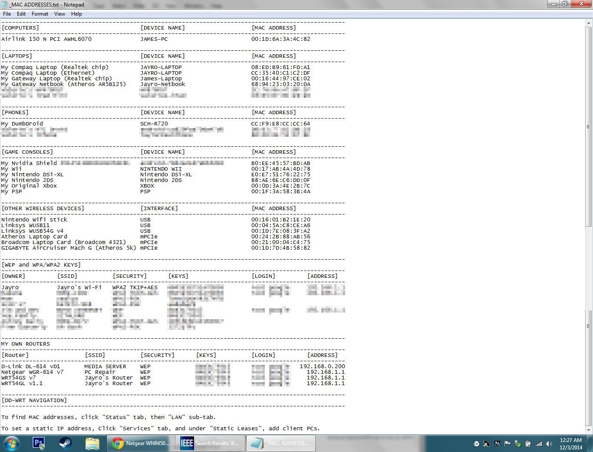Open the Help menu

76,14
